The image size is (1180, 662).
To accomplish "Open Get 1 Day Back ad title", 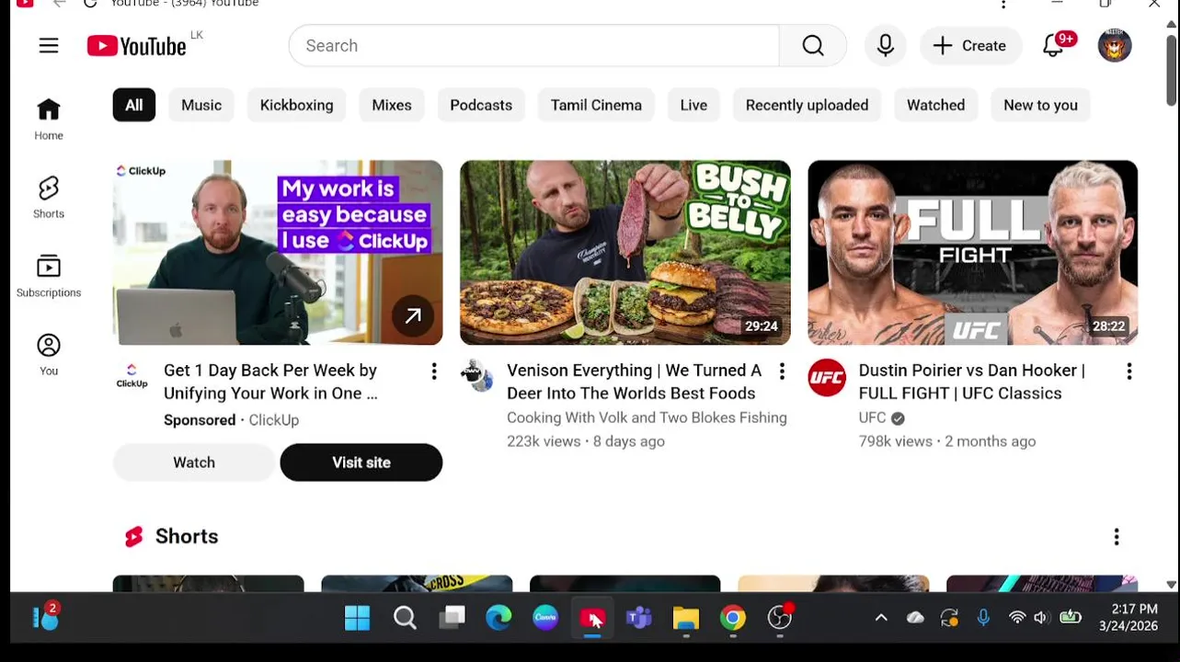I will (x=270, y=382).
